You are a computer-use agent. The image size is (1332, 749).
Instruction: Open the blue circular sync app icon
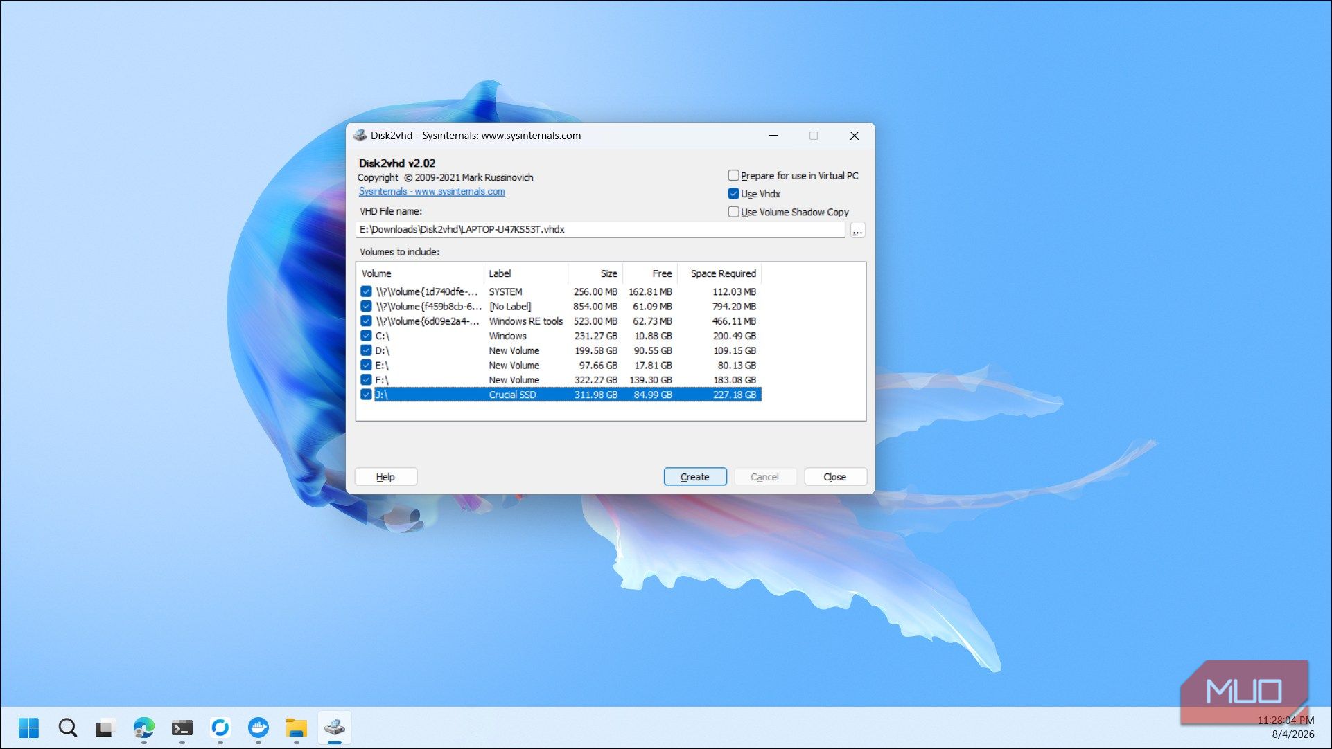pyautogui.click(x=220, y=728)
